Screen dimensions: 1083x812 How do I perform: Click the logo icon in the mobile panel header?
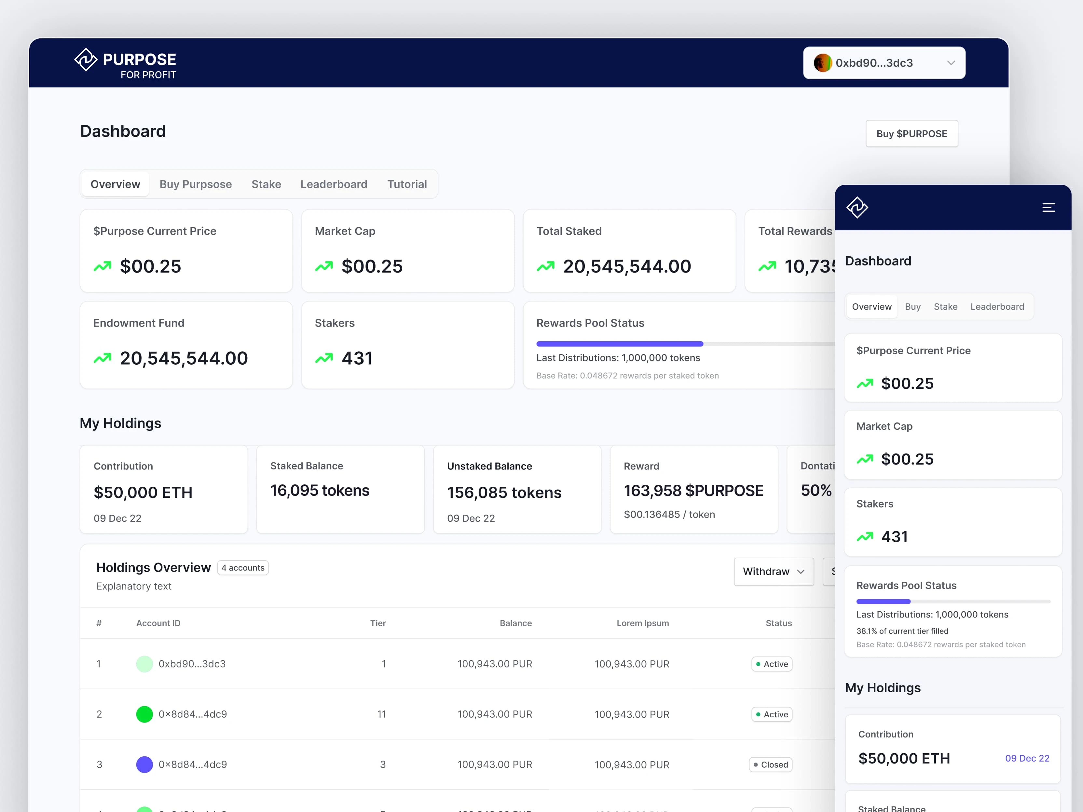857,208
